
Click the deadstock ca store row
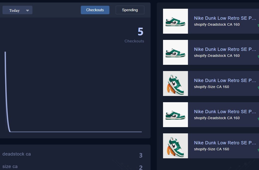[73, 155]
